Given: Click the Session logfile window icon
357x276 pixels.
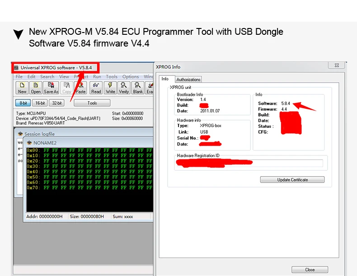Looking at the screenshot, I should click(20, 134).
